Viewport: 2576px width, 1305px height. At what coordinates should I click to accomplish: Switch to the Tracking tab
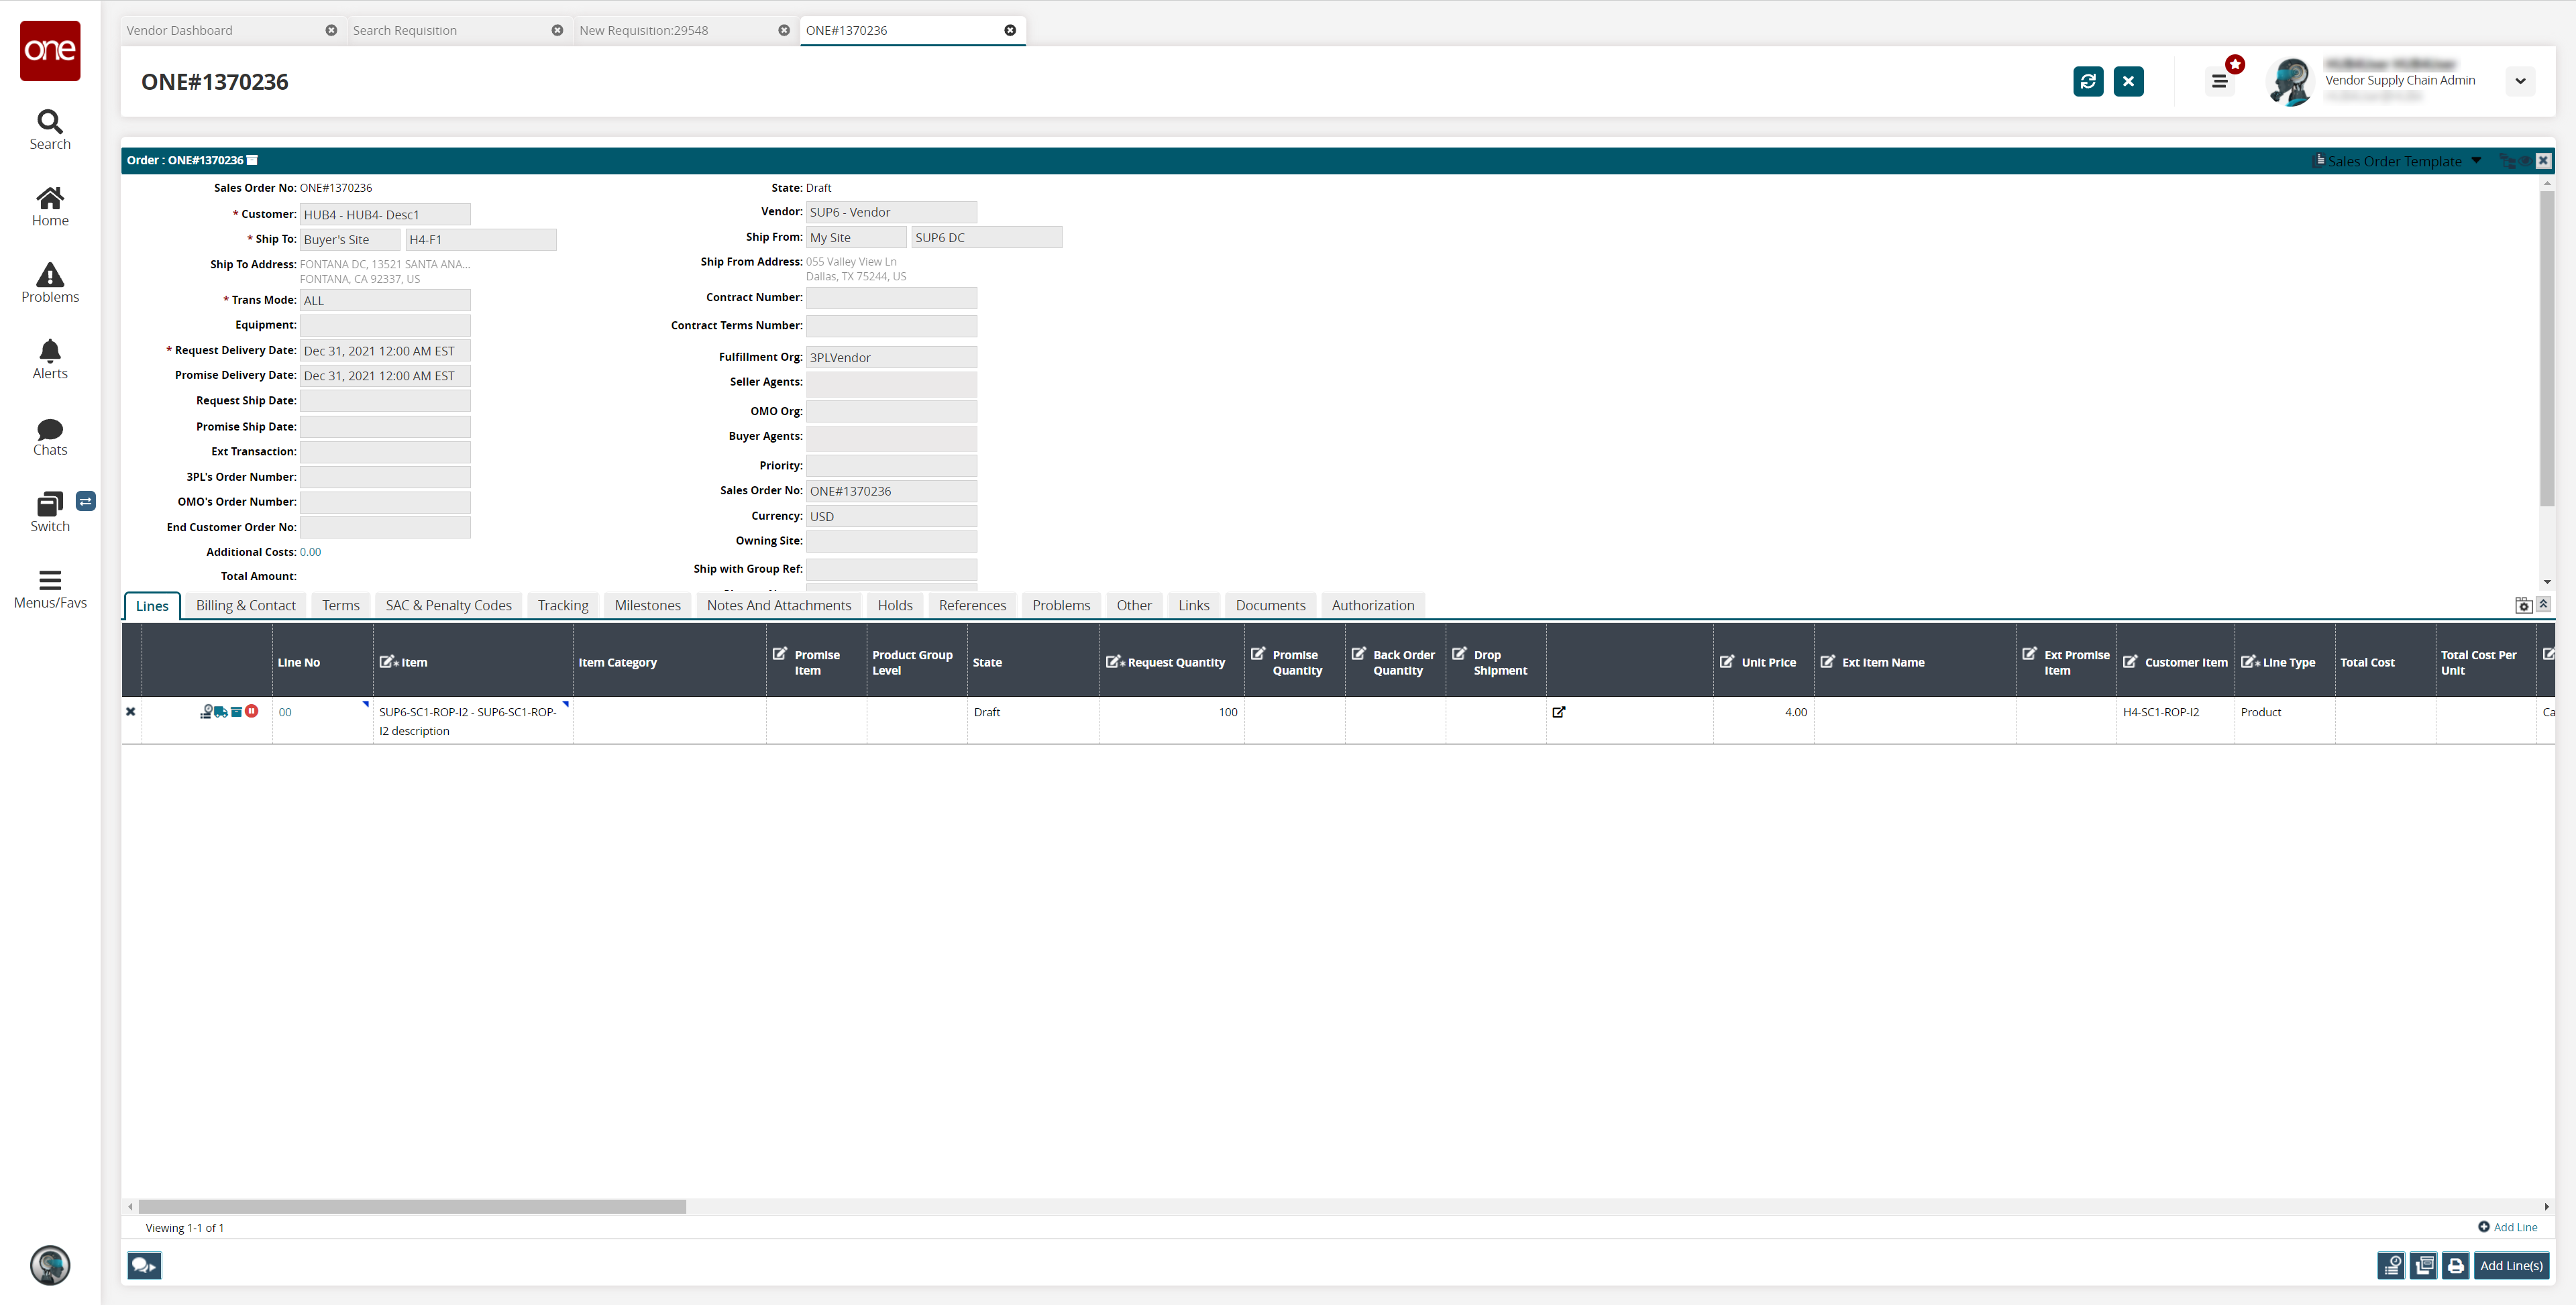(x=561, y=604)
